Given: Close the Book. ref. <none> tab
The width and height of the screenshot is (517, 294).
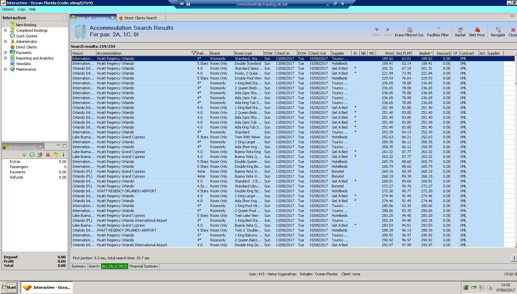Looking at the screenshot, I should (113, 18).
